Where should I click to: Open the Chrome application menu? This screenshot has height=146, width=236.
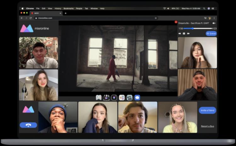click(30, 8)
